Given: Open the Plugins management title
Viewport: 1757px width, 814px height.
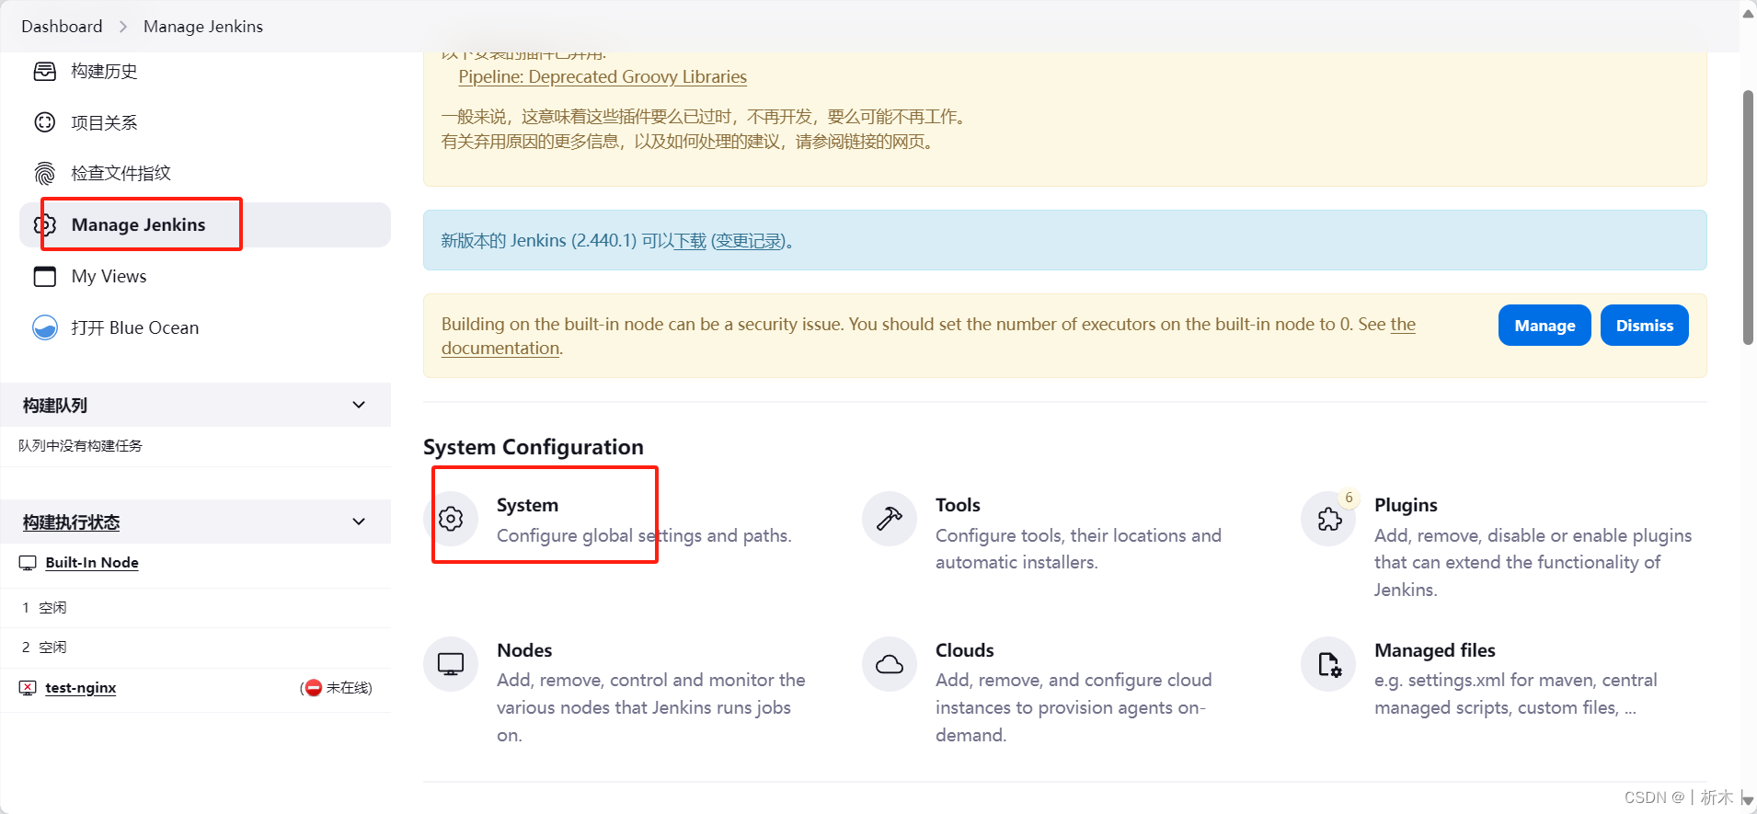Looking at the screenshot, I should pos(1406,505).
